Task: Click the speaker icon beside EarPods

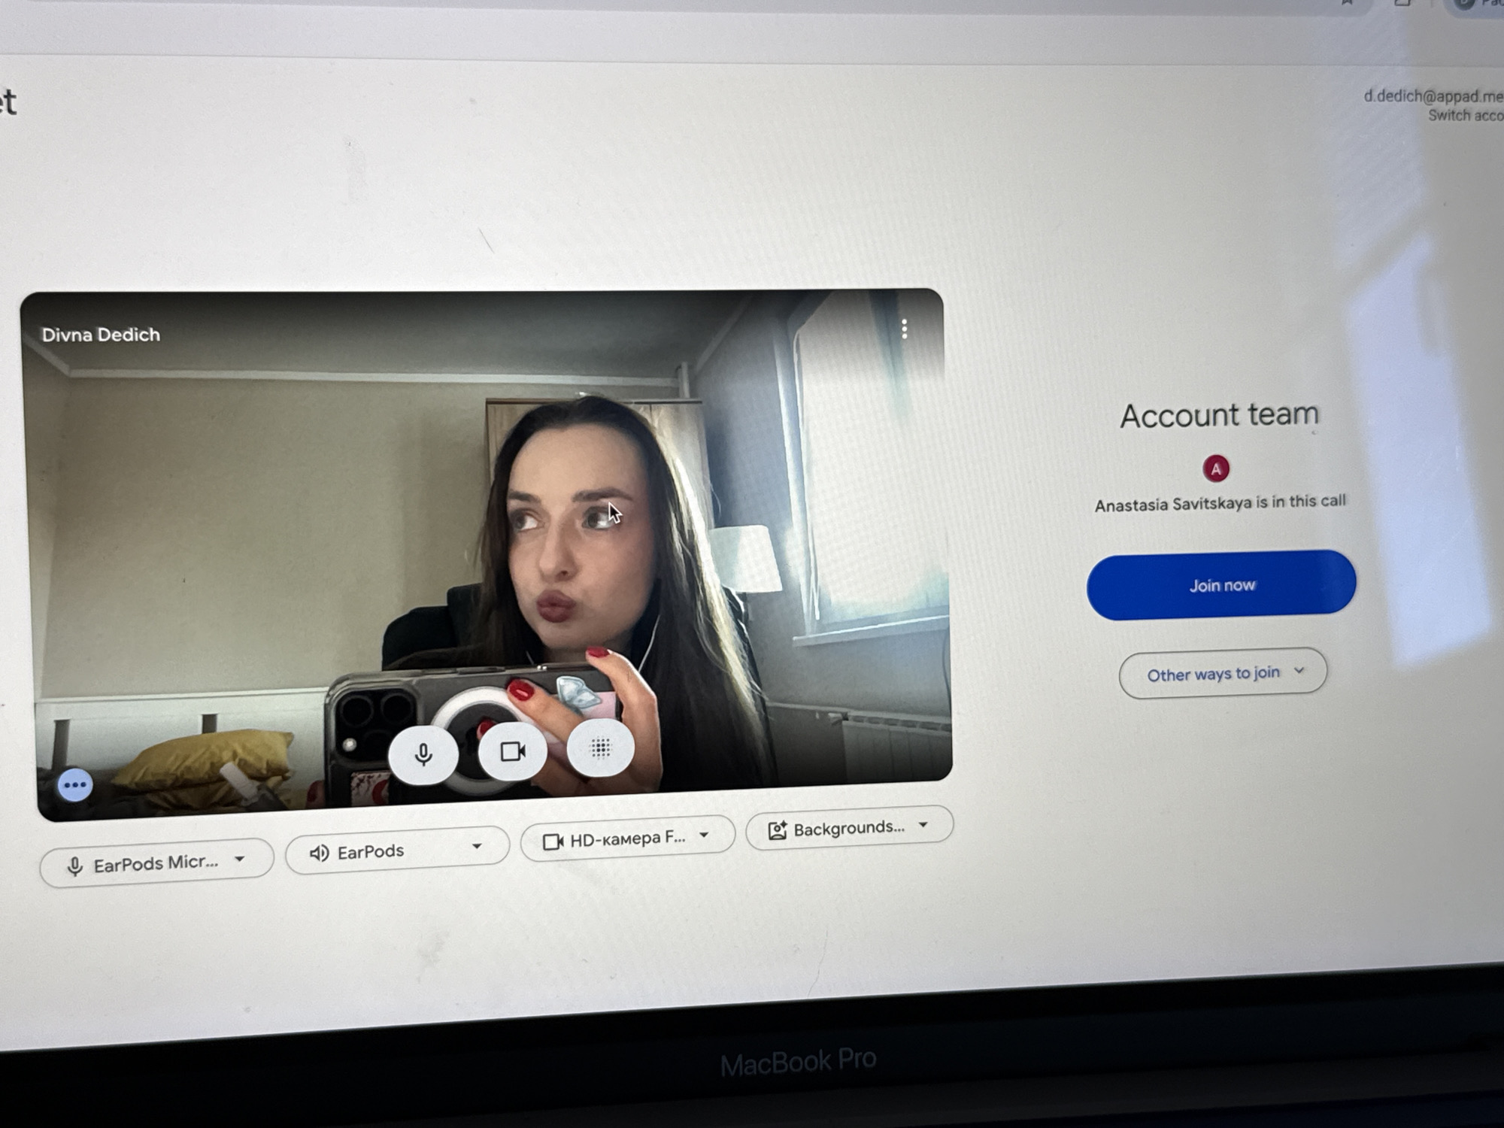Action: point(319,853)
